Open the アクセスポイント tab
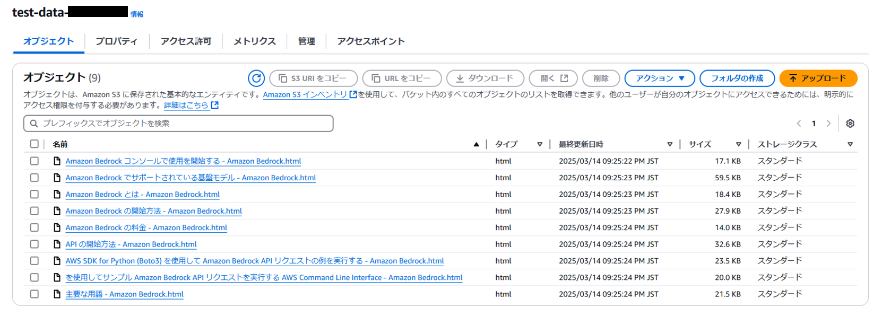 click(x=371, y=41)
